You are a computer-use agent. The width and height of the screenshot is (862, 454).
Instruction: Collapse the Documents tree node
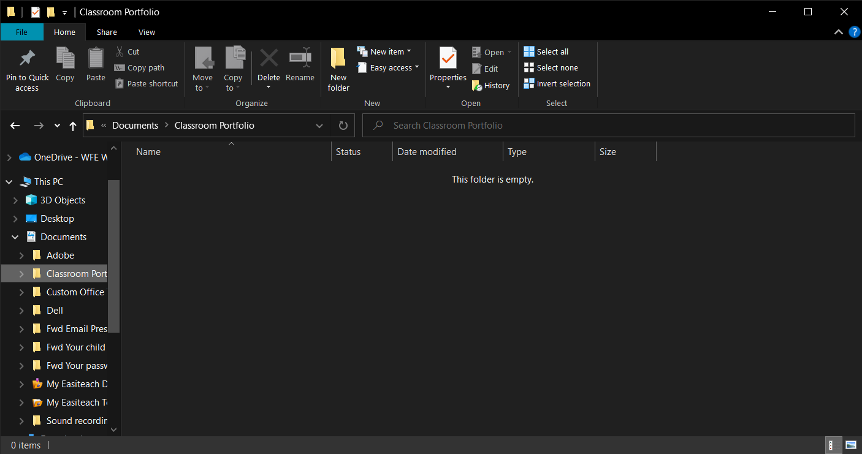[15, 237]
